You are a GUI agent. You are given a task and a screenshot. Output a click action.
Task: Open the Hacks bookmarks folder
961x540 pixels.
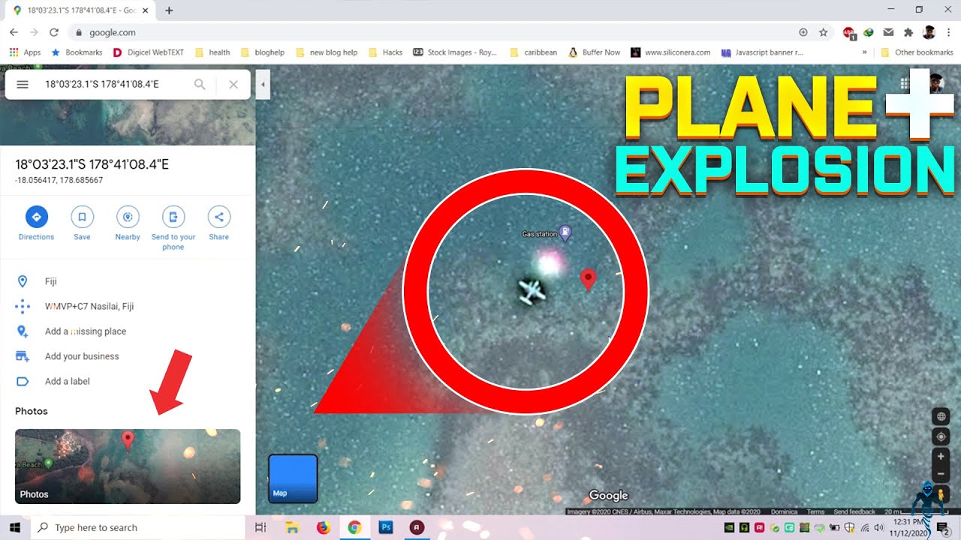385,52
